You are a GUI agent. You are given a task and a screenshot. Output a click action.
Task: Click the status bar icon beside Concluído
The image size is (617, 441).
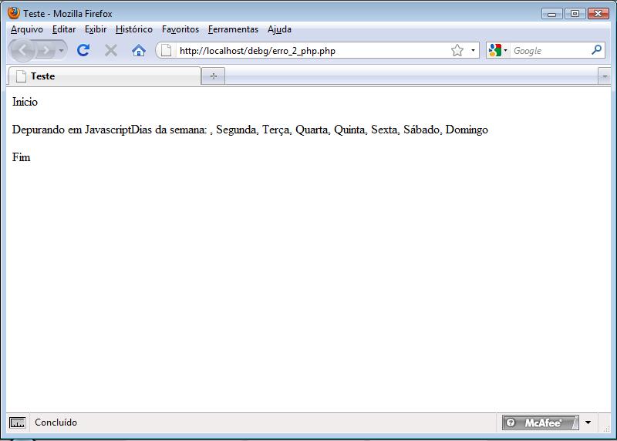tap(17, 423)
